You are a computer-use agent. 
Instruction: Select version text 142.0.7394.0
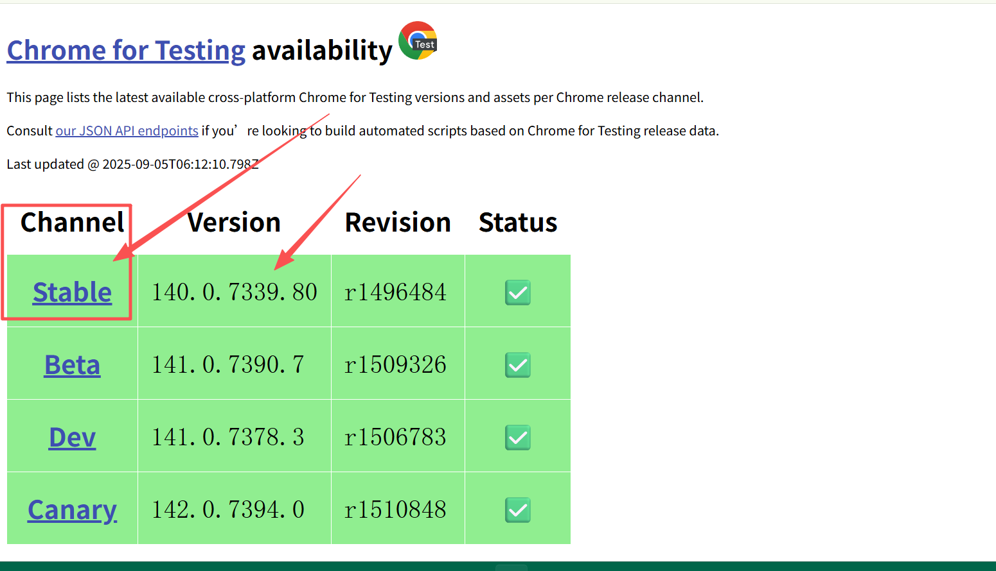click(228, 510)
